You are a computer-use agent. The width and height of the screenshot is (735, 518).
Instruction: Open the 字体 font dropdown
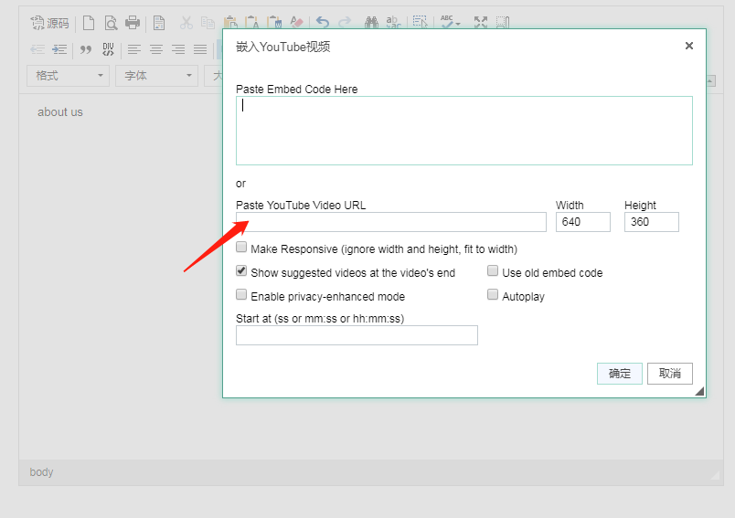pyautogui.click(x=156, y=76)
